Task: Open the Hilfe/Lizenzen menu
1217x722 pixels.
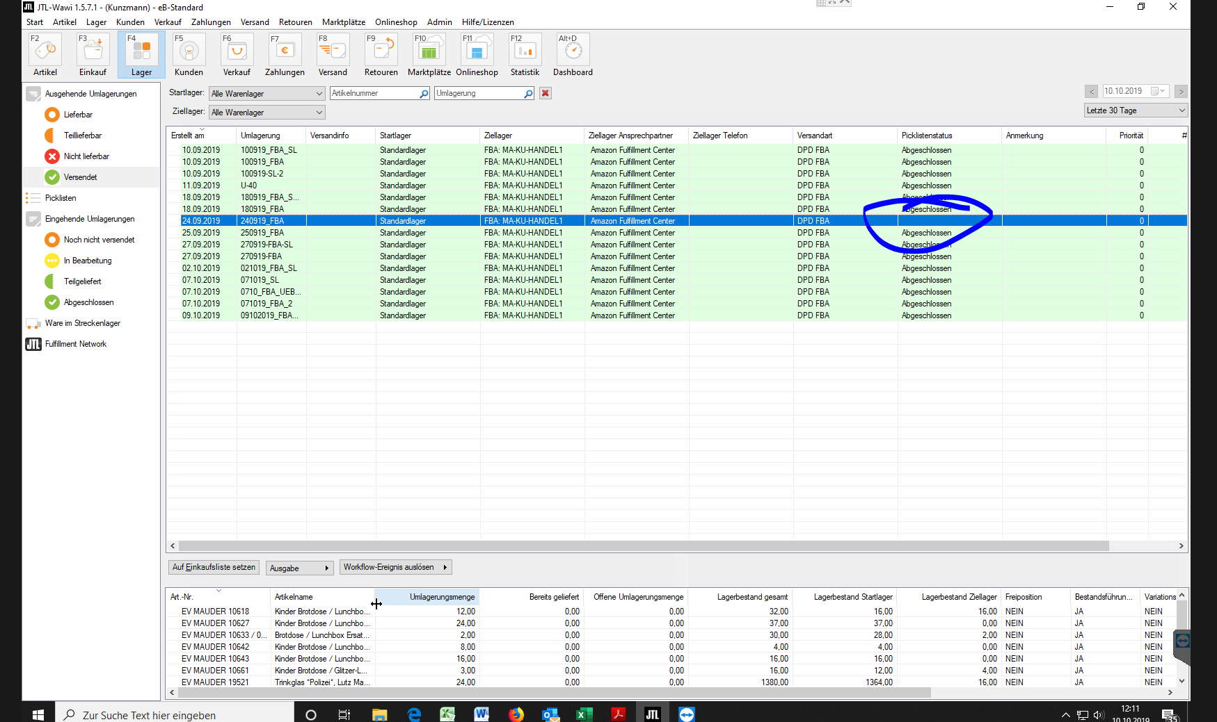Action: tap(488, 22)
